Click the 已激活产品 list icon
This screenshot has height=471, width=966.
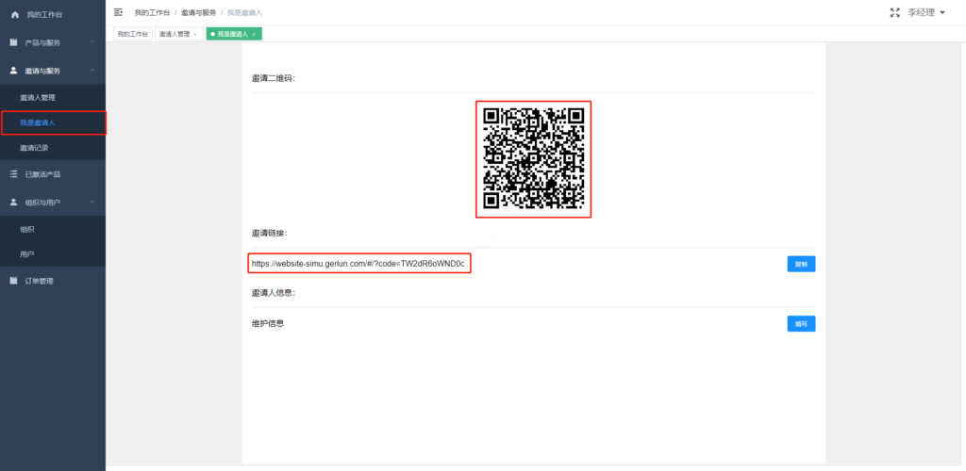(x=13, y=174)
